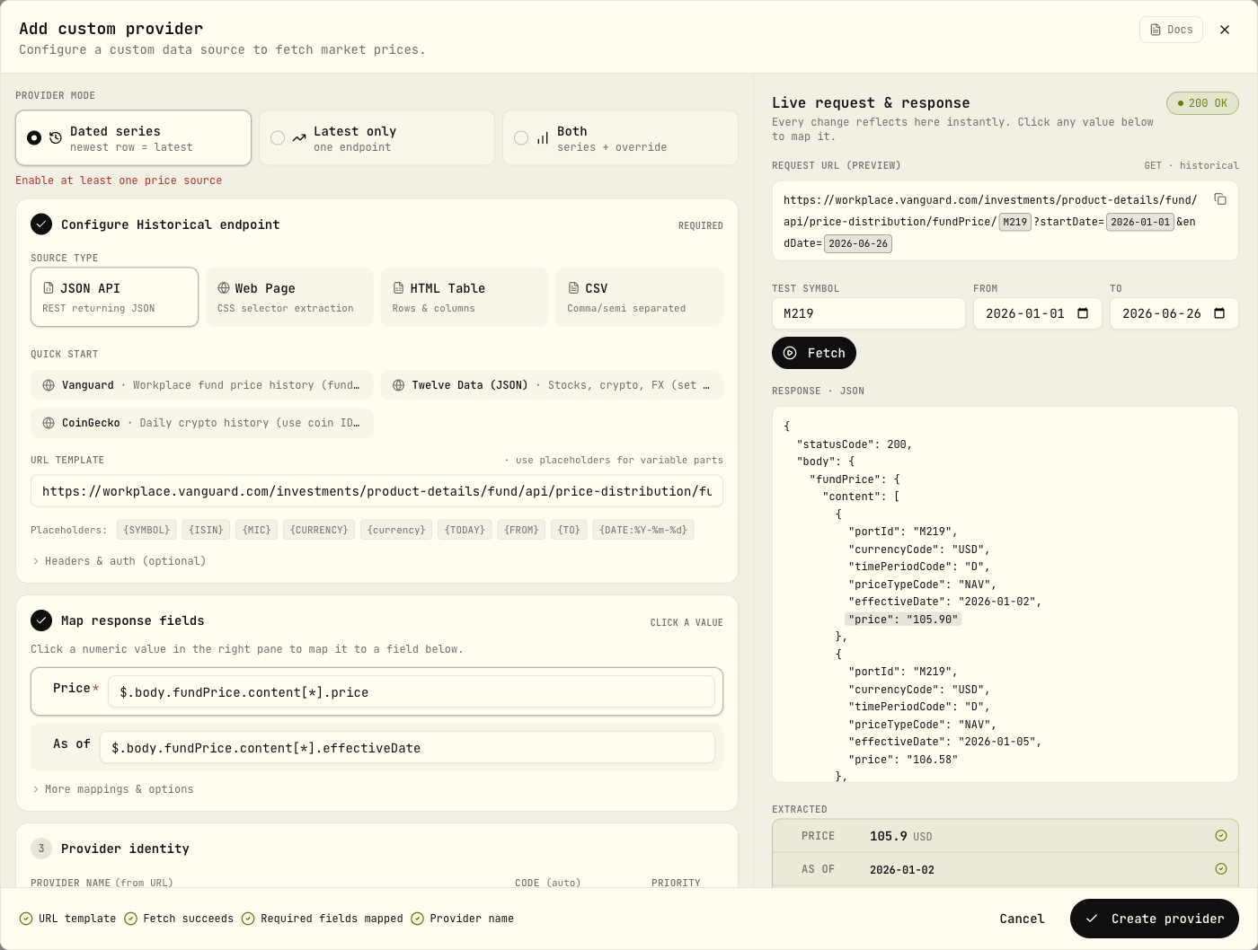The height and width of the screenshot is (950, 1258).
Task: Apply the Twelve Data (JSON) quick start preset
Action: coord(552,385)
